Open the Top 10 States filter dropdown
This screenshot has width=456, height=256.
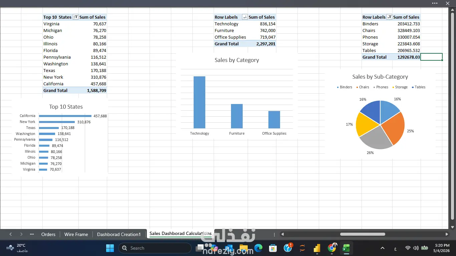coord(75,17)
